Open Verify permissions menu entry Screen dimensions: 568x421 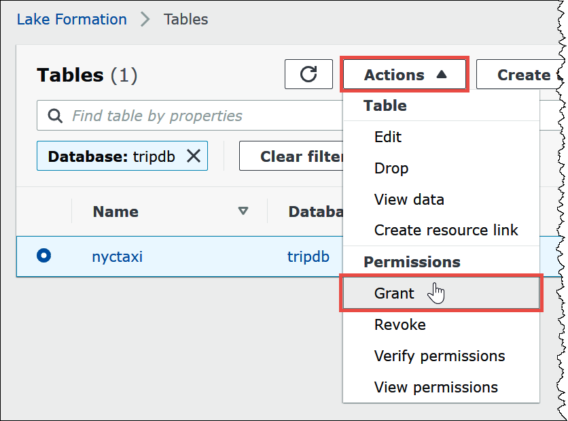(440, 356)
